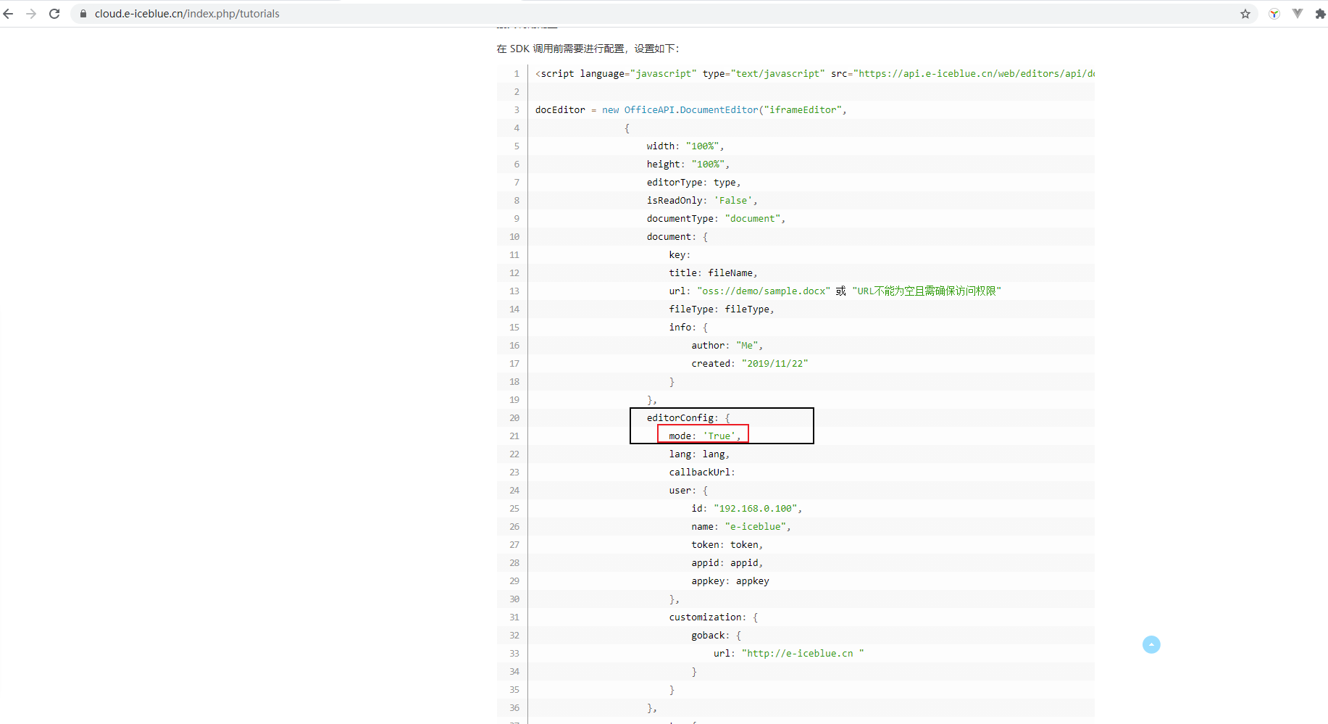
Task: Click the created "2019/11/22" value
Action: 775,364
